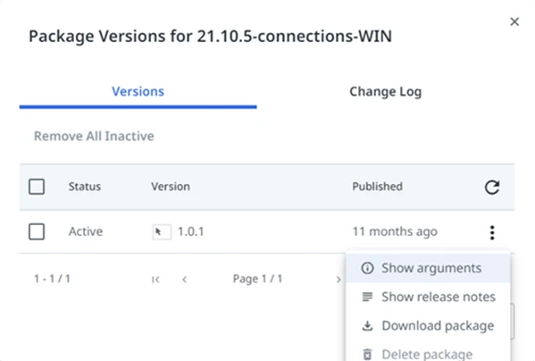Screen dimensions: 535x361
Task: Go to the previous page arrow
Action: [x=184, y=280]
